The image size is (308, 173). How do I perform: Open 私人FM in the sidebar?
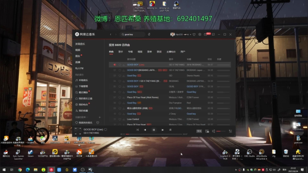click(x=80, y=68)
